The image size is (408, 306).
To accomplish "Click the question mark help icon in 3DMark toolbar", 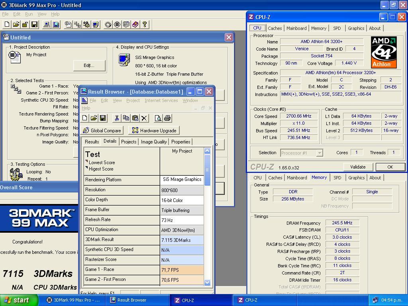I will (144, 24).
